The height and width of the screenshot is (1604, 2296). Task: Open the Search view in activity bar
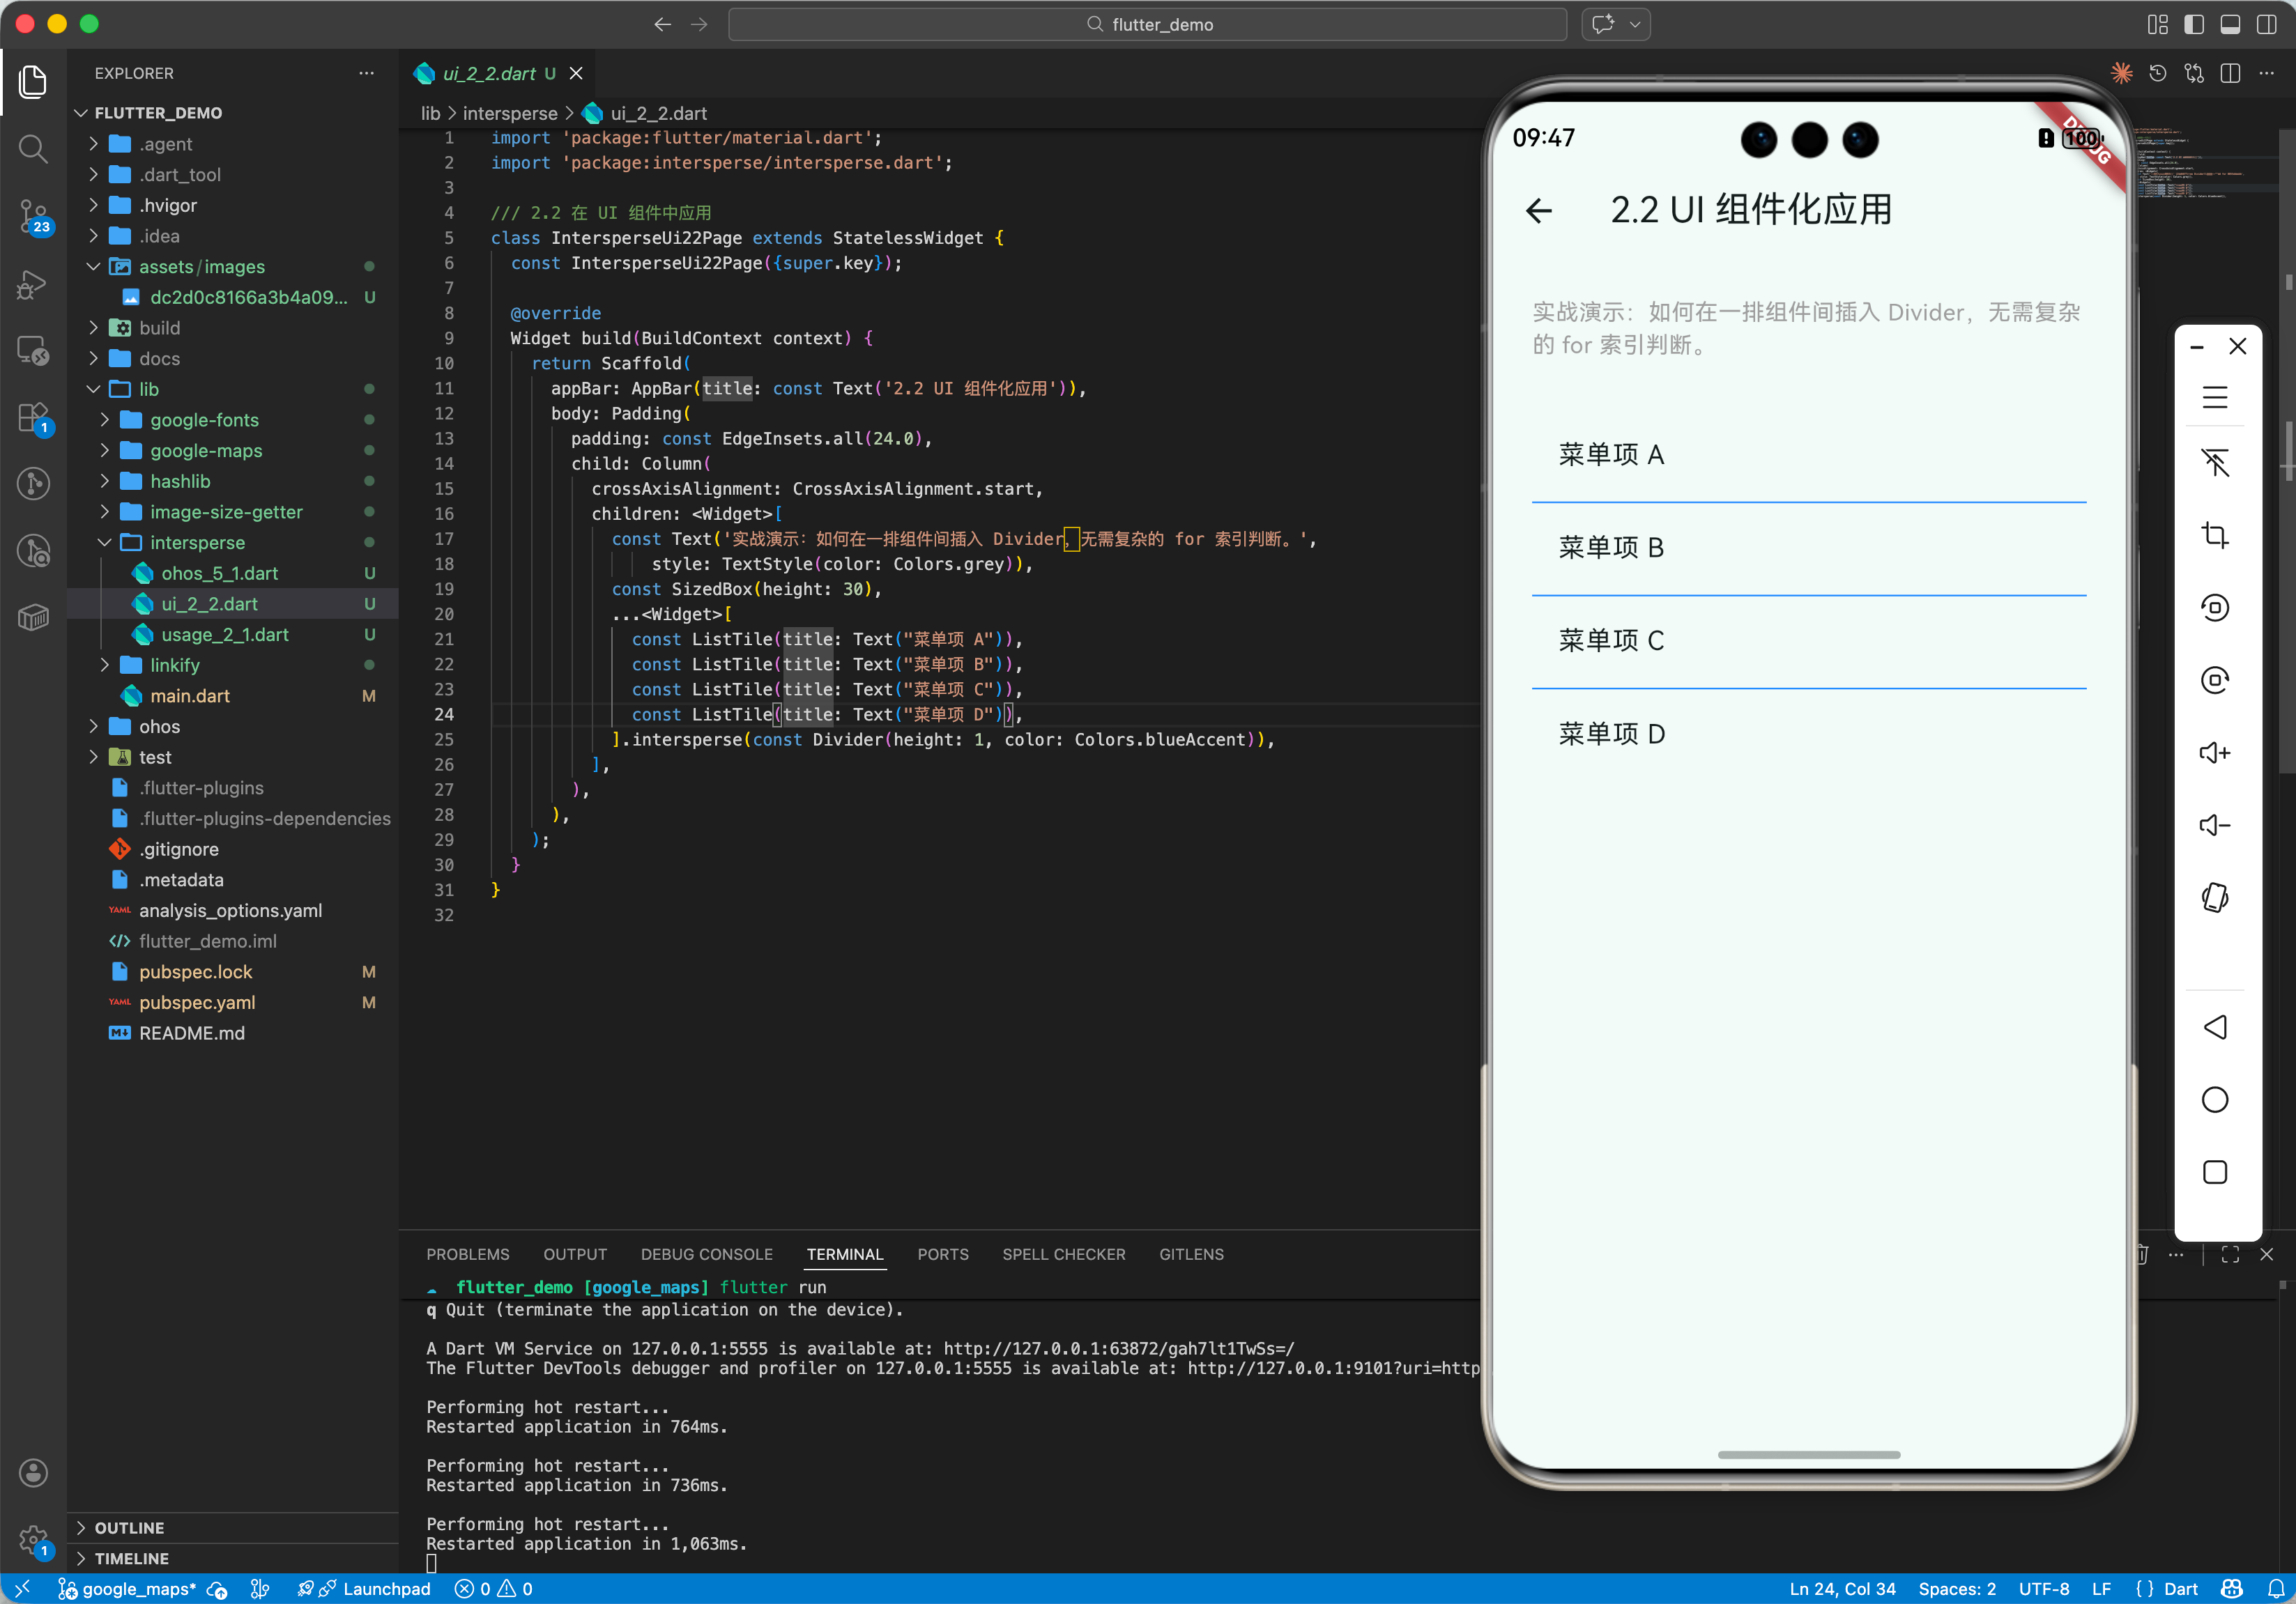33,149
